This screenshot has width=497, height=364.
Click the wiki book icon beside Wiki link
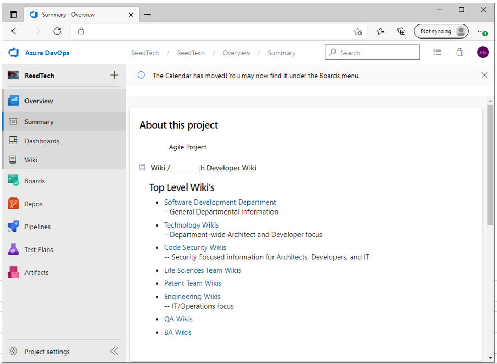pyautogui.click(x=142, y=167)
